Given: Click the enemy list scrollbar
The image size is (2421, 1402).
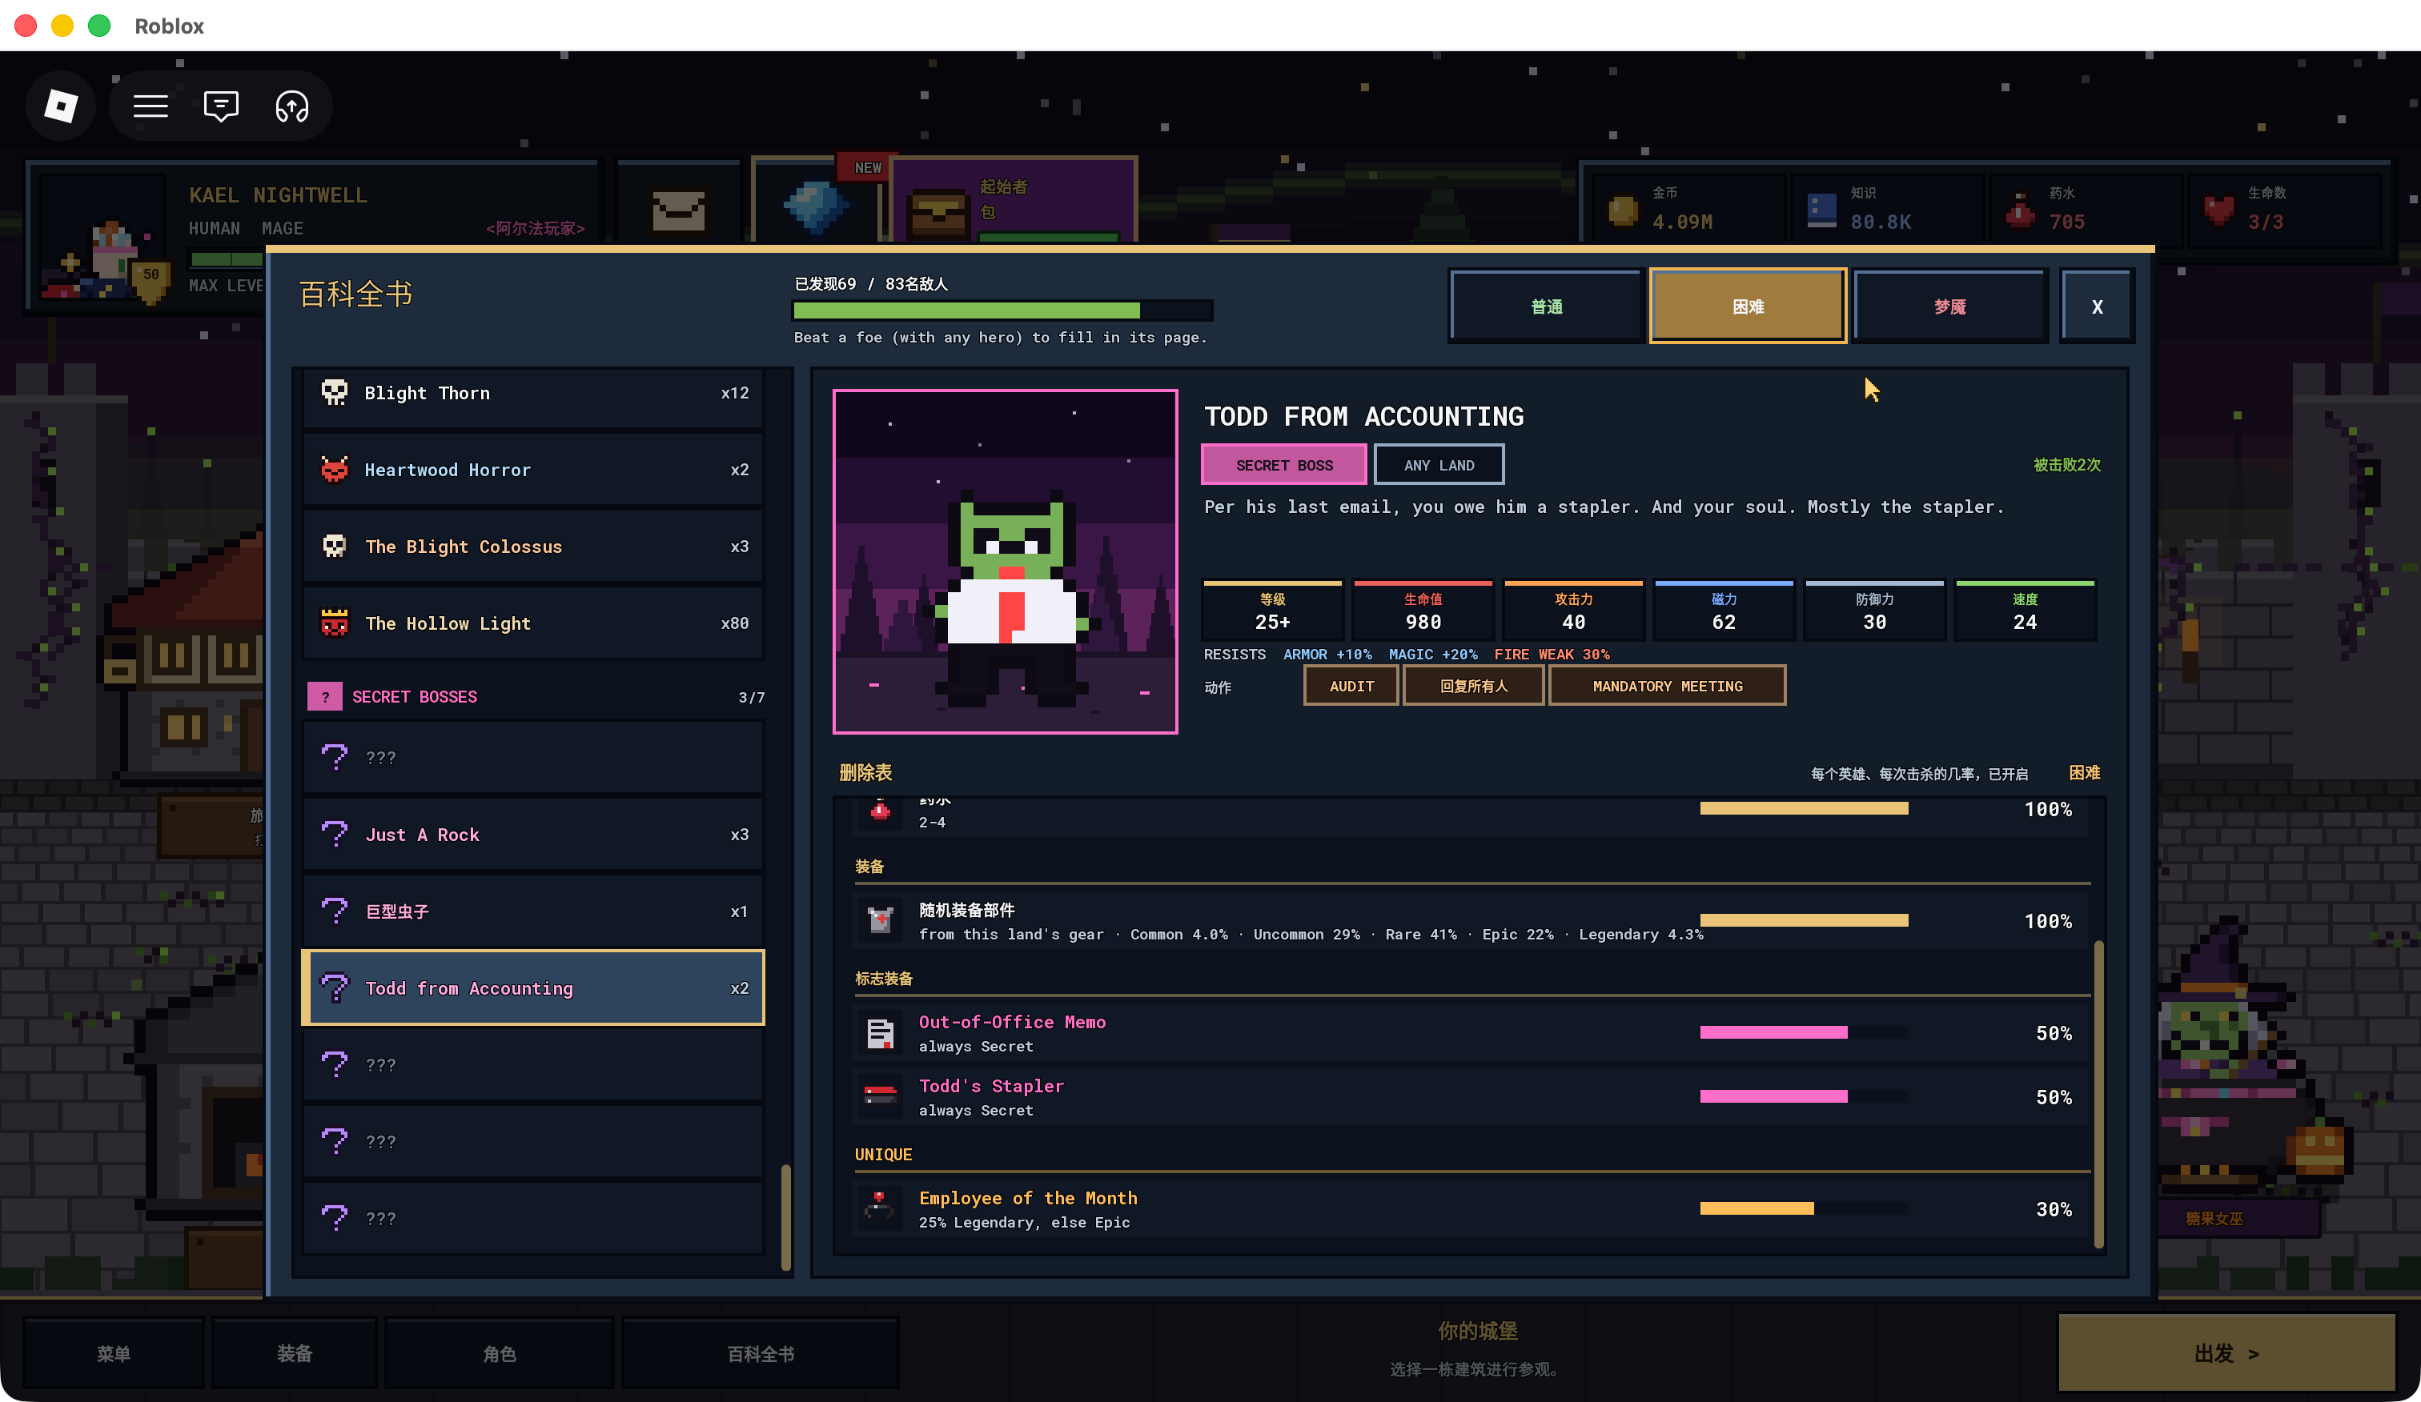Looking at the screenshot, I should tap(786, 1216).
